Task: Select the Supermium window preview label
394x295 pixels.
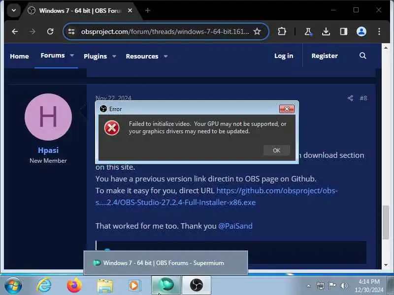Action: [x=164, y=263]
